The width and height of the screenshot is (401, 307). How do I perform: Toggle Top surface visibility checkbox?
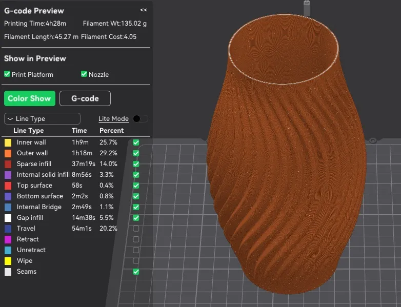(136, 186)
